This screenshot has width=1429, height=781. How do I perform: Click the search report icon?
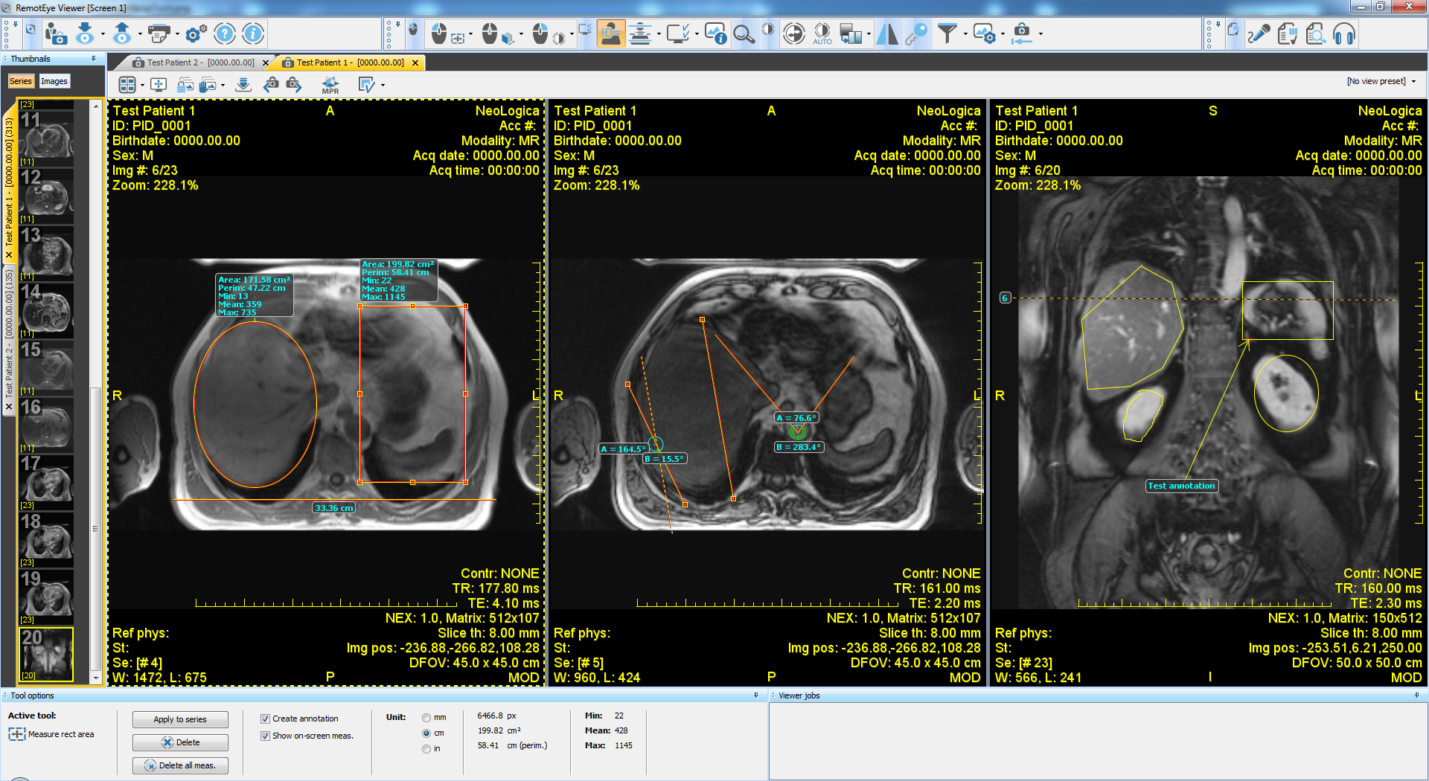[x=1315, y=34]
